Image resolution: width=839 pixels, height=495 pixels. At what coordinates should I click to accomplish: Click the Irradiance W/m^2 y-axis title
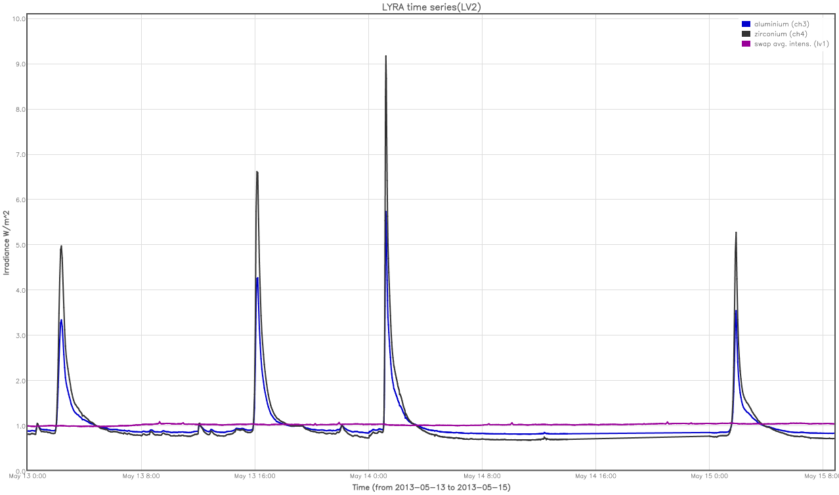[x=7, y=243]
